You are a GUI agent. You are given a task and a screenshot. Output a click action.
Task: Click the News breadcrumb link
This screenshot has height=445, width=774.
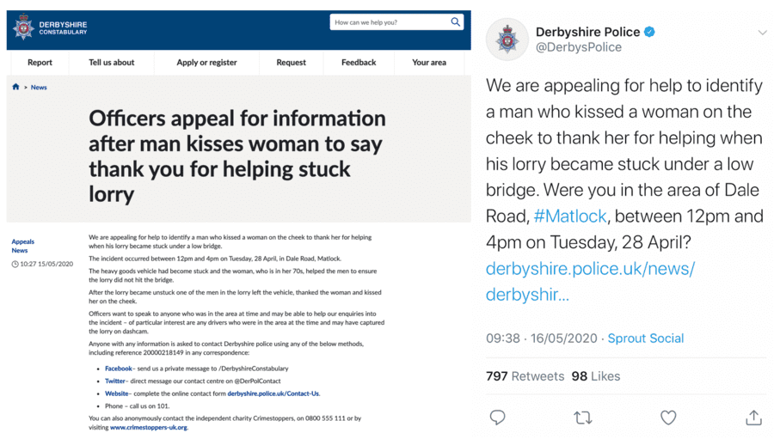click(39, 88)
